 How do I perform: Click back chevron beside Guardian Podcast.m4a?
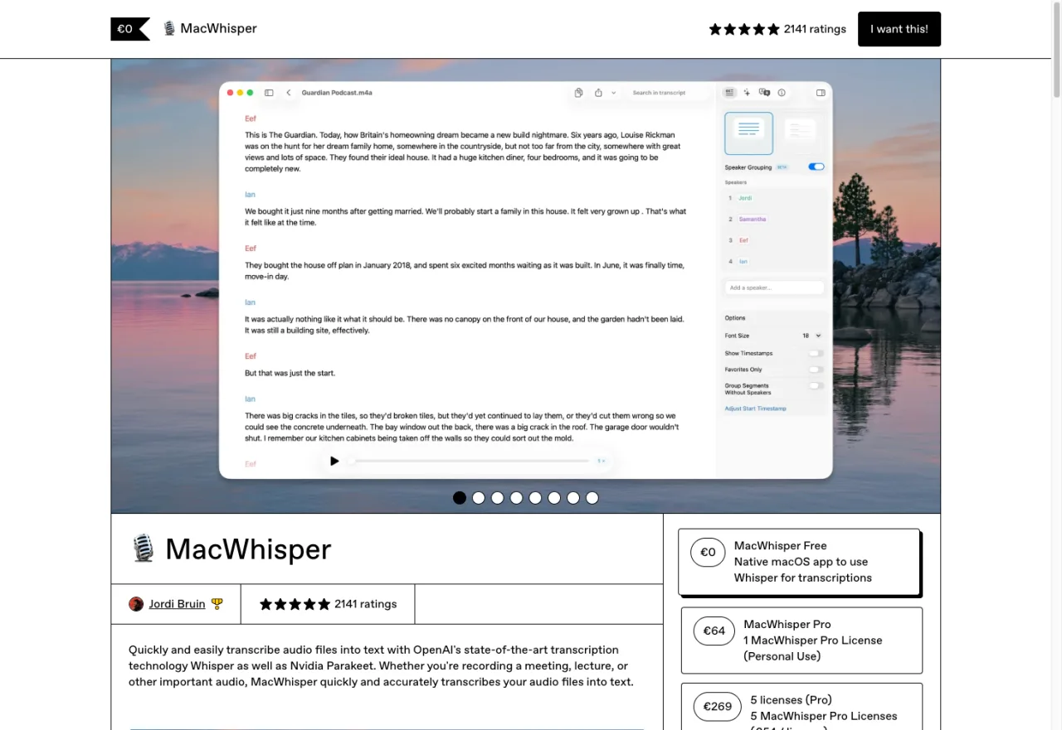click(289, 93)
